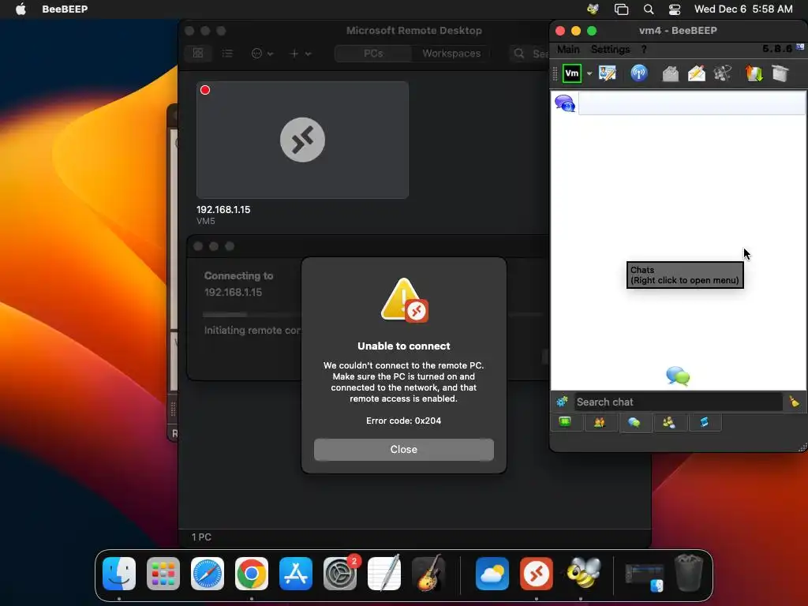
Task: Open the ? help menu in BeeBEEP
Action: tap(644, 50)
